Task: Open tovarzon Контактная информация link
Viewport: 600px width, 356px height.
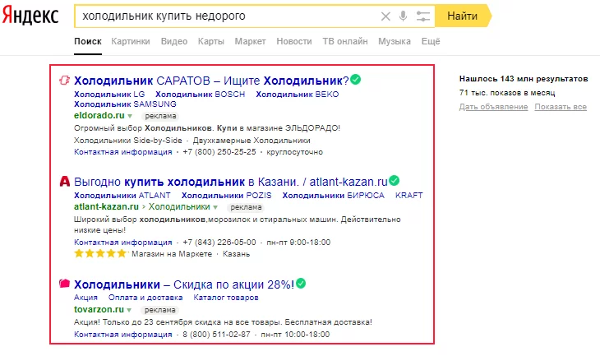Action: pyautogui.click(x=123, y=334)
